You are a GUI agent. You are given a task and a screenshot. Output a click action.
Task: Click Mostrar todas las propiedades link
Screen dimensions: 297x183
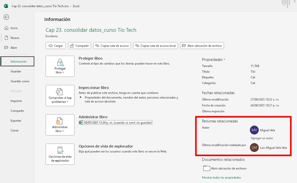[x=221, y=177]
